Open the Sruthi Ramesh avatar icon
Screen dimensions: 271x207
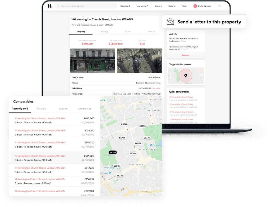[x=195, y=6]
